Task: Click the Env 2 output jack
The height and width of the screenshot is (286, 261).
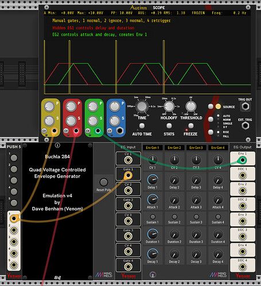Action: pos(243,191)
